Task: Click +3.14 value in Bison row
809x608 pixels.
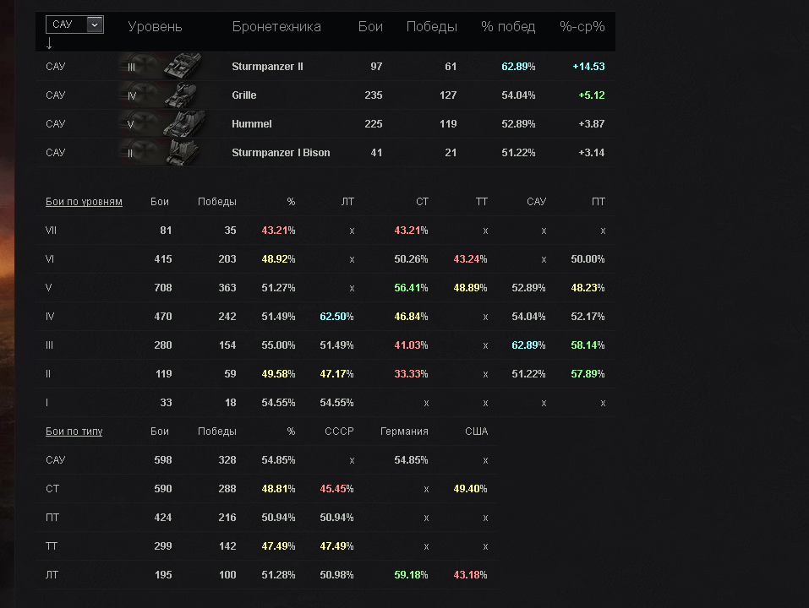Action: click(x=591, y=153)
